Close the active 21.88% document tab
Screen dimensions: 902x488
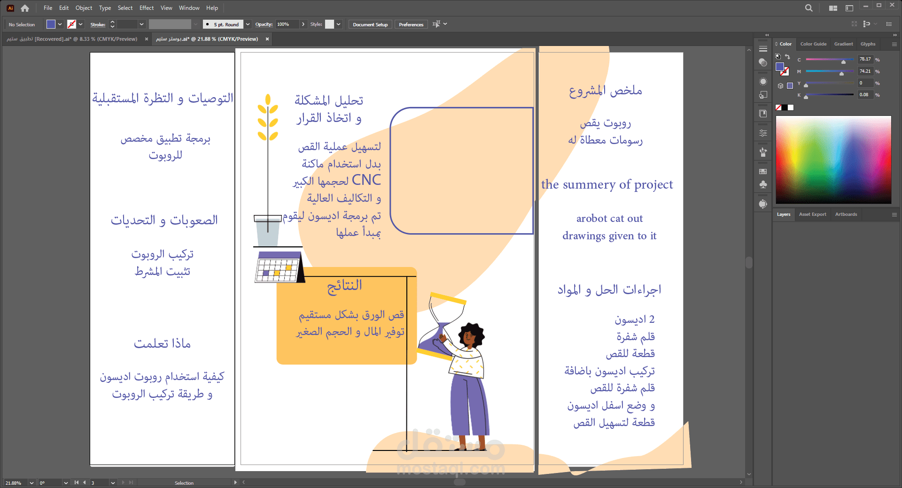tap(267, 39)
